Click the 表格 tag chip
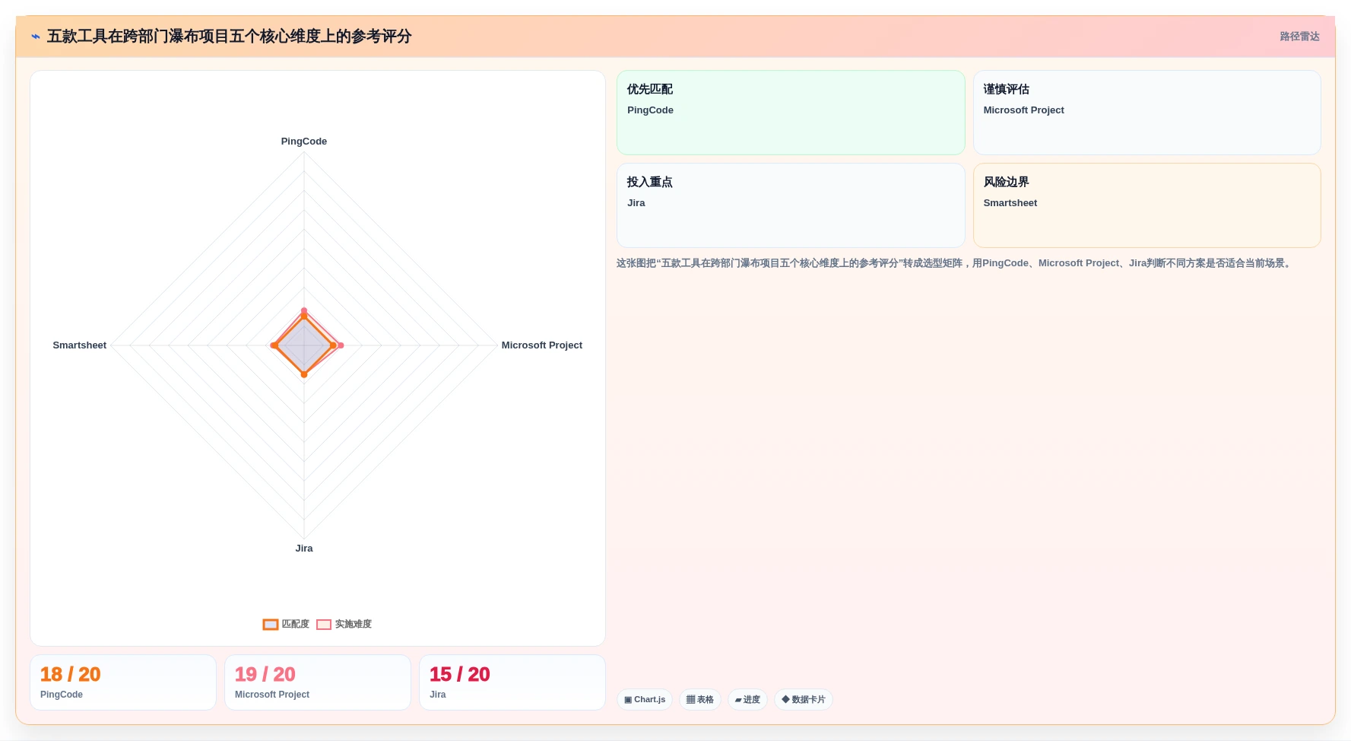 [x=700, y=700]
